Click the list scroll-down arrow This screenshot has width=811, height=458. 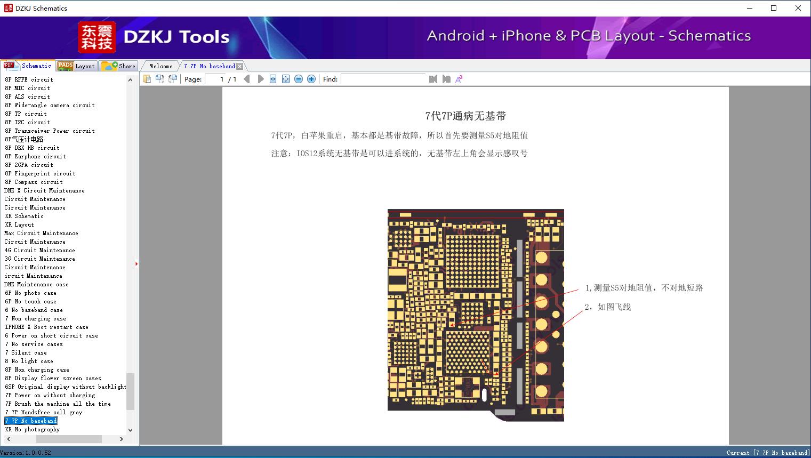pos(130,430)
